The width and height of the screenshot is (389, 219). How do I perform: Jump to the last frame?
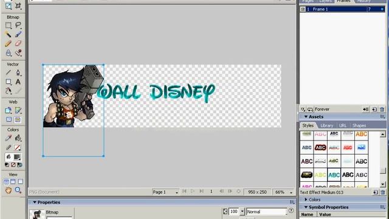point(201,192)
